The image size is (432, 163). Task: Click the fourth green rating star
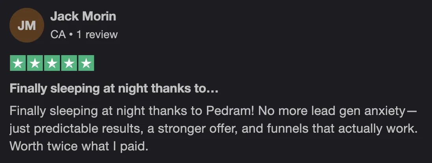69,63
